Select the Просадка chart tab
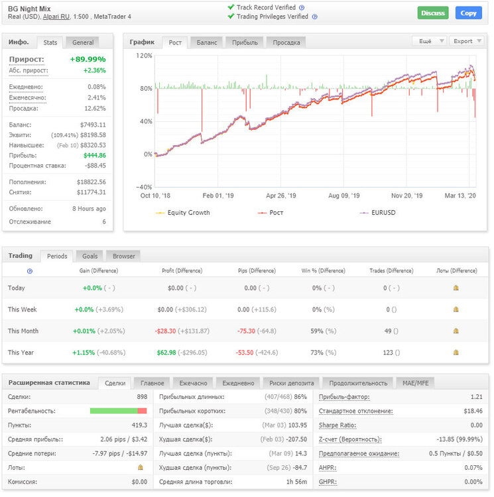The image size is (494, 497). click(x=286, y=42)
